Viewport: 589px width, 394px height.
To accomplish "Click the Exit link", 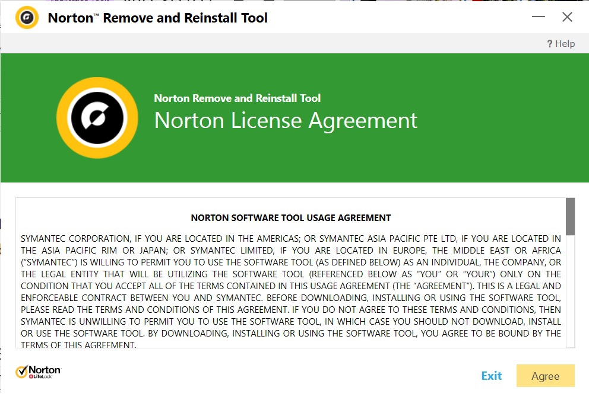I will click(492, 376).
